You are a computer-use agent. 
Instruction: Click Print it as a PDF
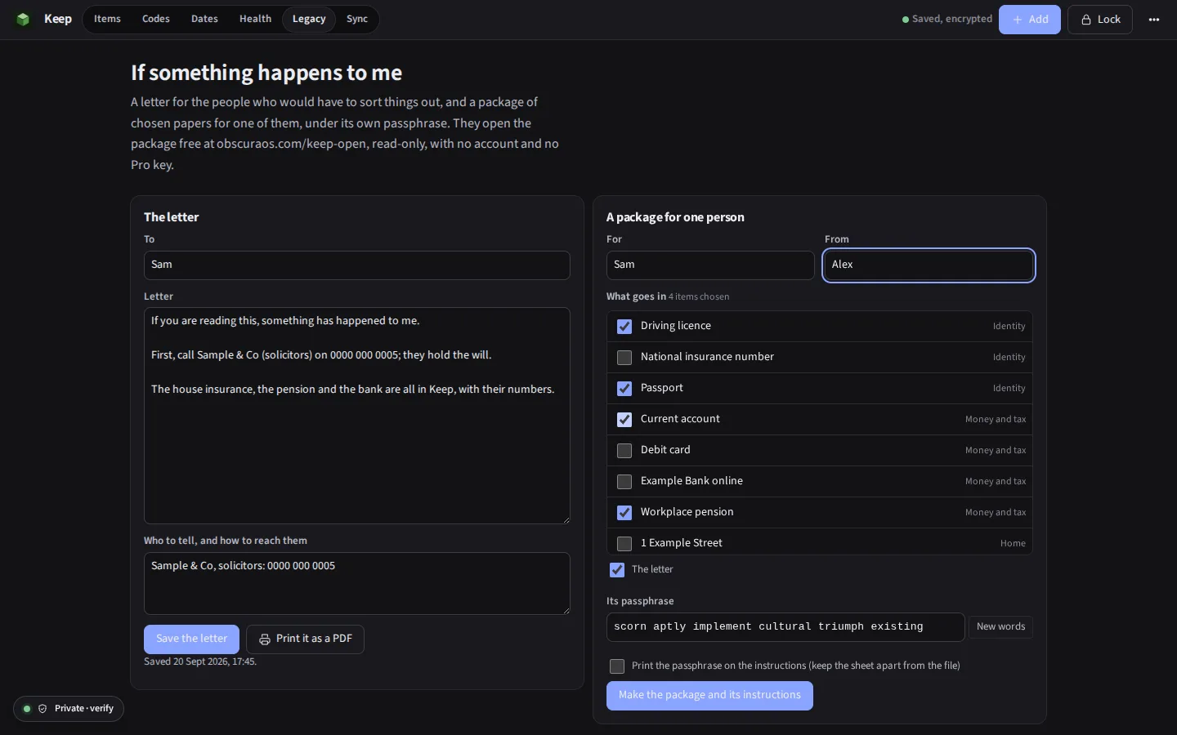pyautogui.click(x=305, y=639)
